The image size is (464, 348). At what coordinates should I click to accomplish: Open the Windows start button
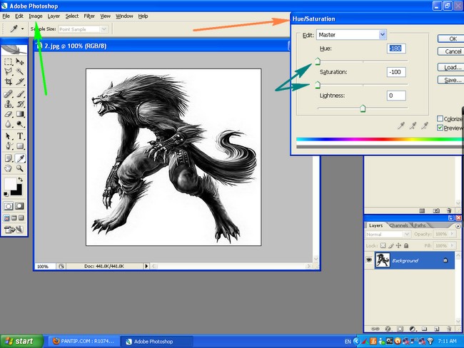tap(21, 341)
